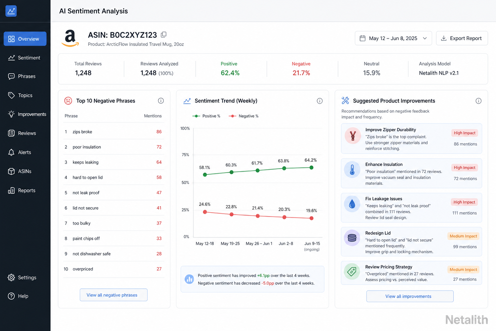The width and height of the screenshot is (496, 331).
Task: Select the 19.6% negative point for Jun 9-15
Action: 311,218
